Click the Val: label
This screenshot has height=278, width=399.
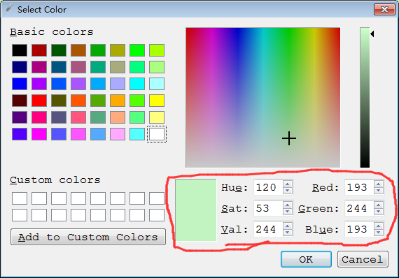coord(234,230)
